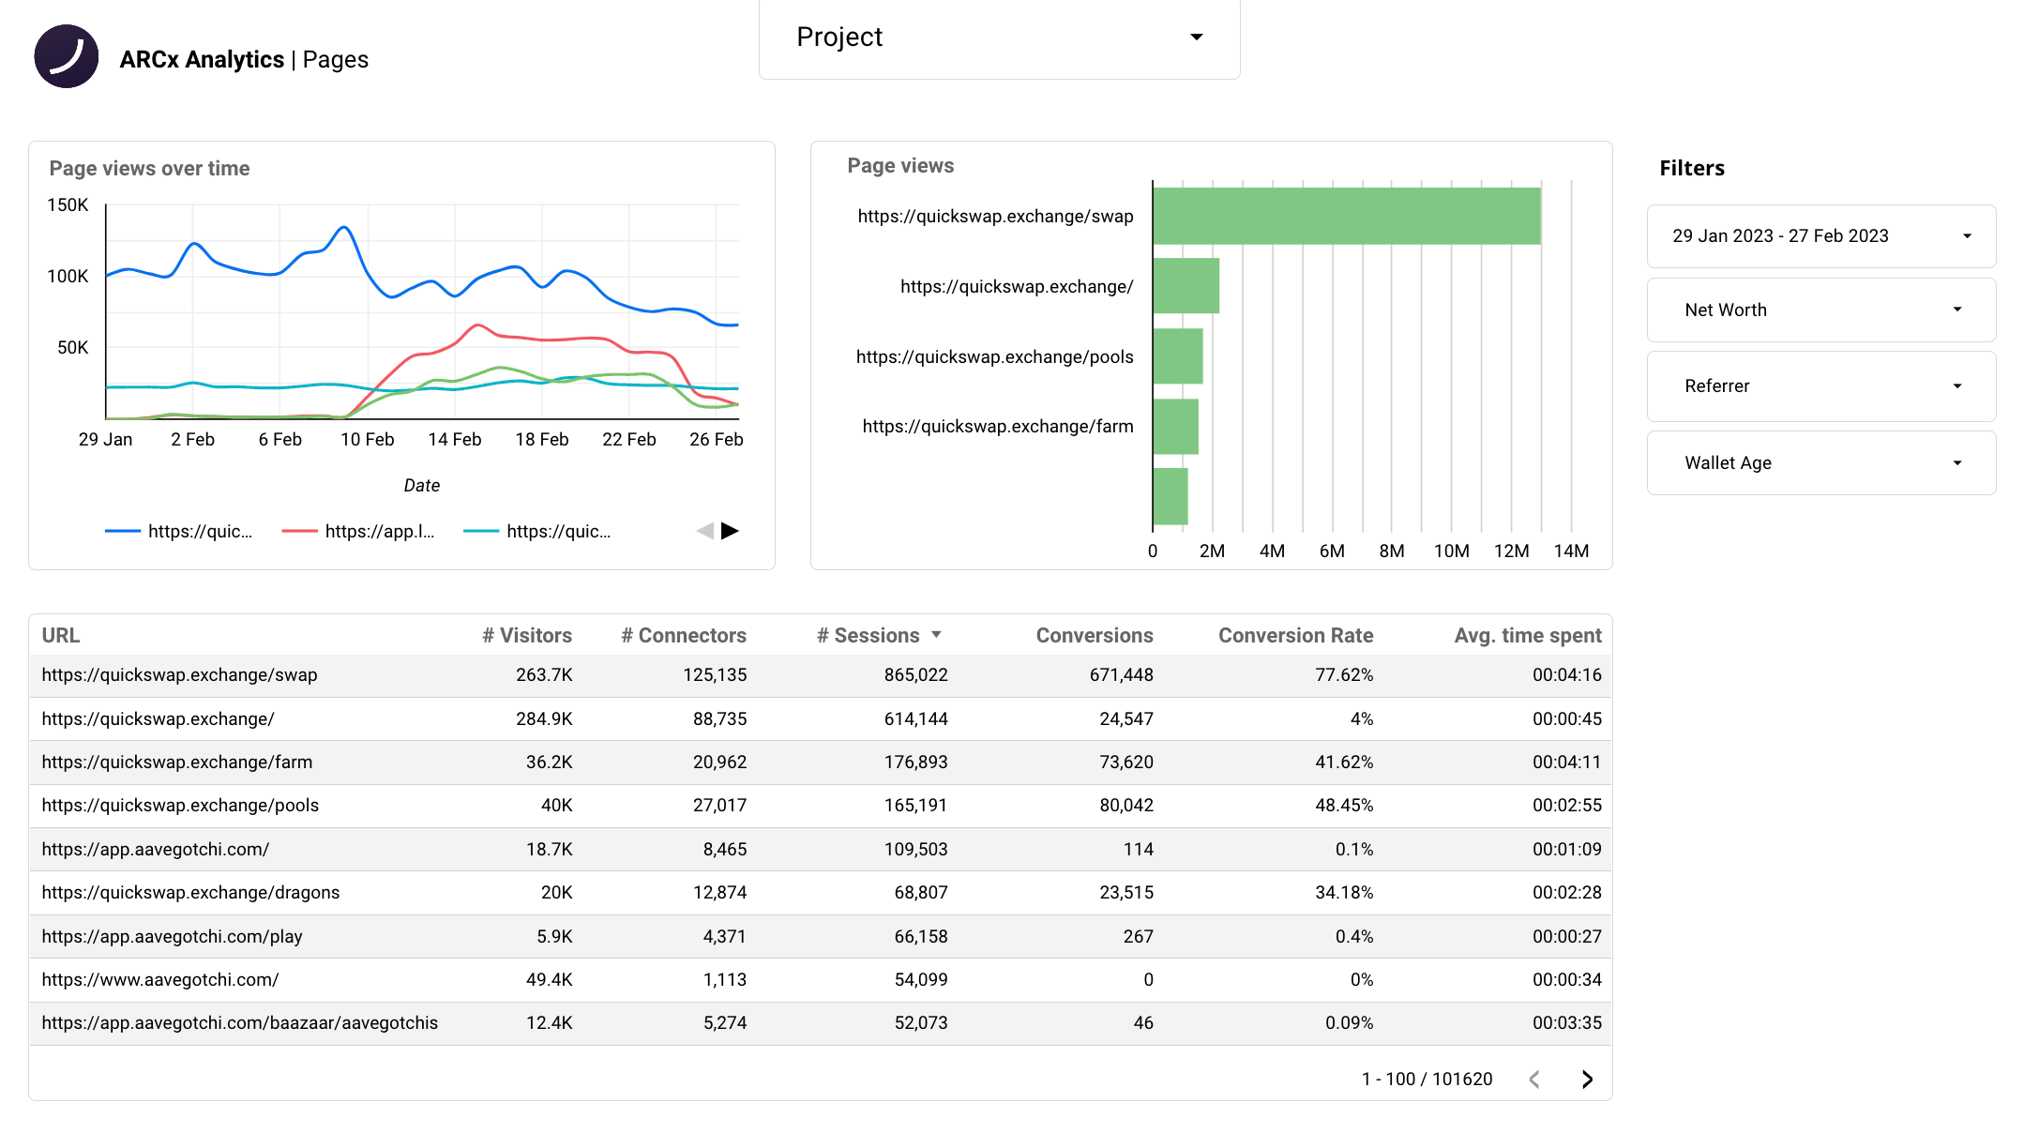The width and height of the screenshot is (2039, 1133).
Task: Click the 671,448 conversions cell
Action: pyautogui.click(x=1121, y=675)
